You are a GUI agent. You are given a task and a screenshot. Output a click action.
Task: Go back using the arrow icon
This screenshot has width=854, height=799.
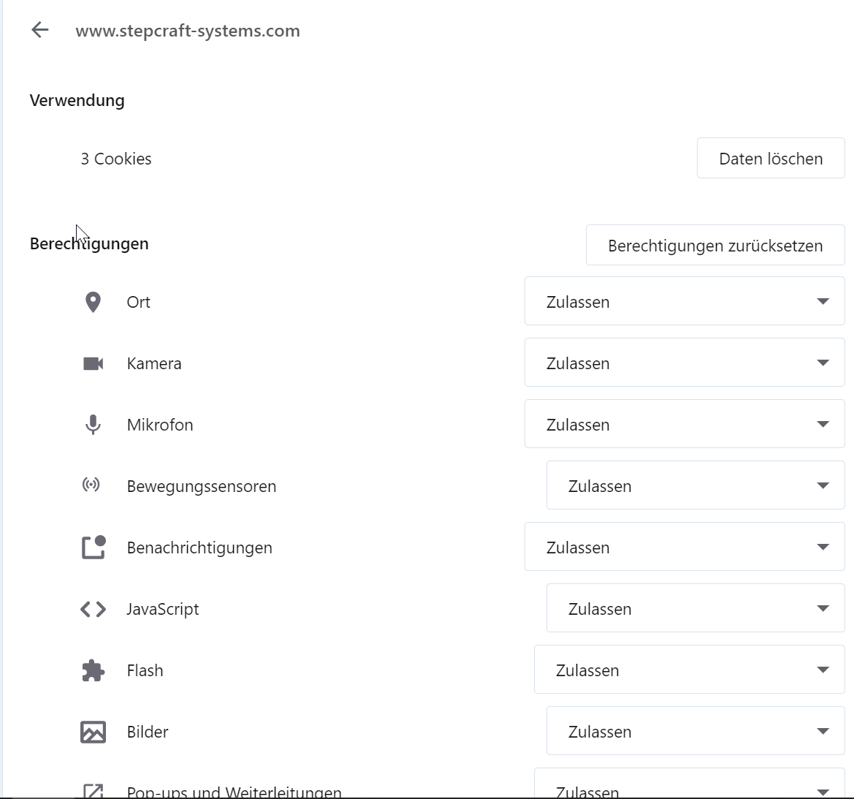click(x=39, y=30)
